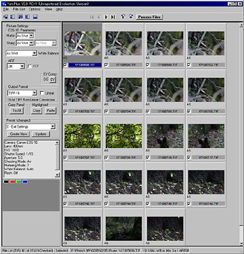Viewport: 244px width, 254px height.
Task: Open the View menu
Action: point(48,9)
